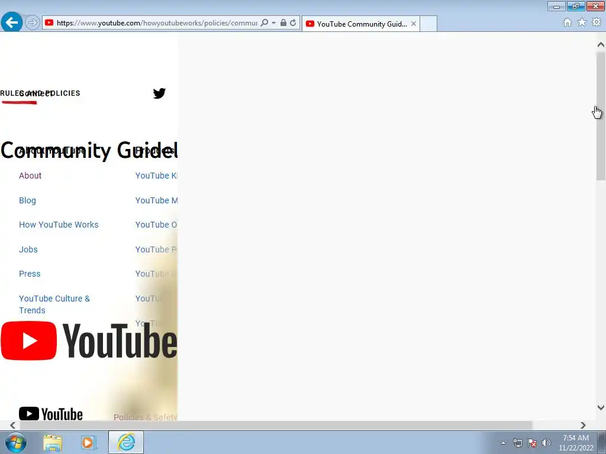Open YouTube Culture & Trends link
The height and width of the screenshot is (454, 606).
point(54,304)
